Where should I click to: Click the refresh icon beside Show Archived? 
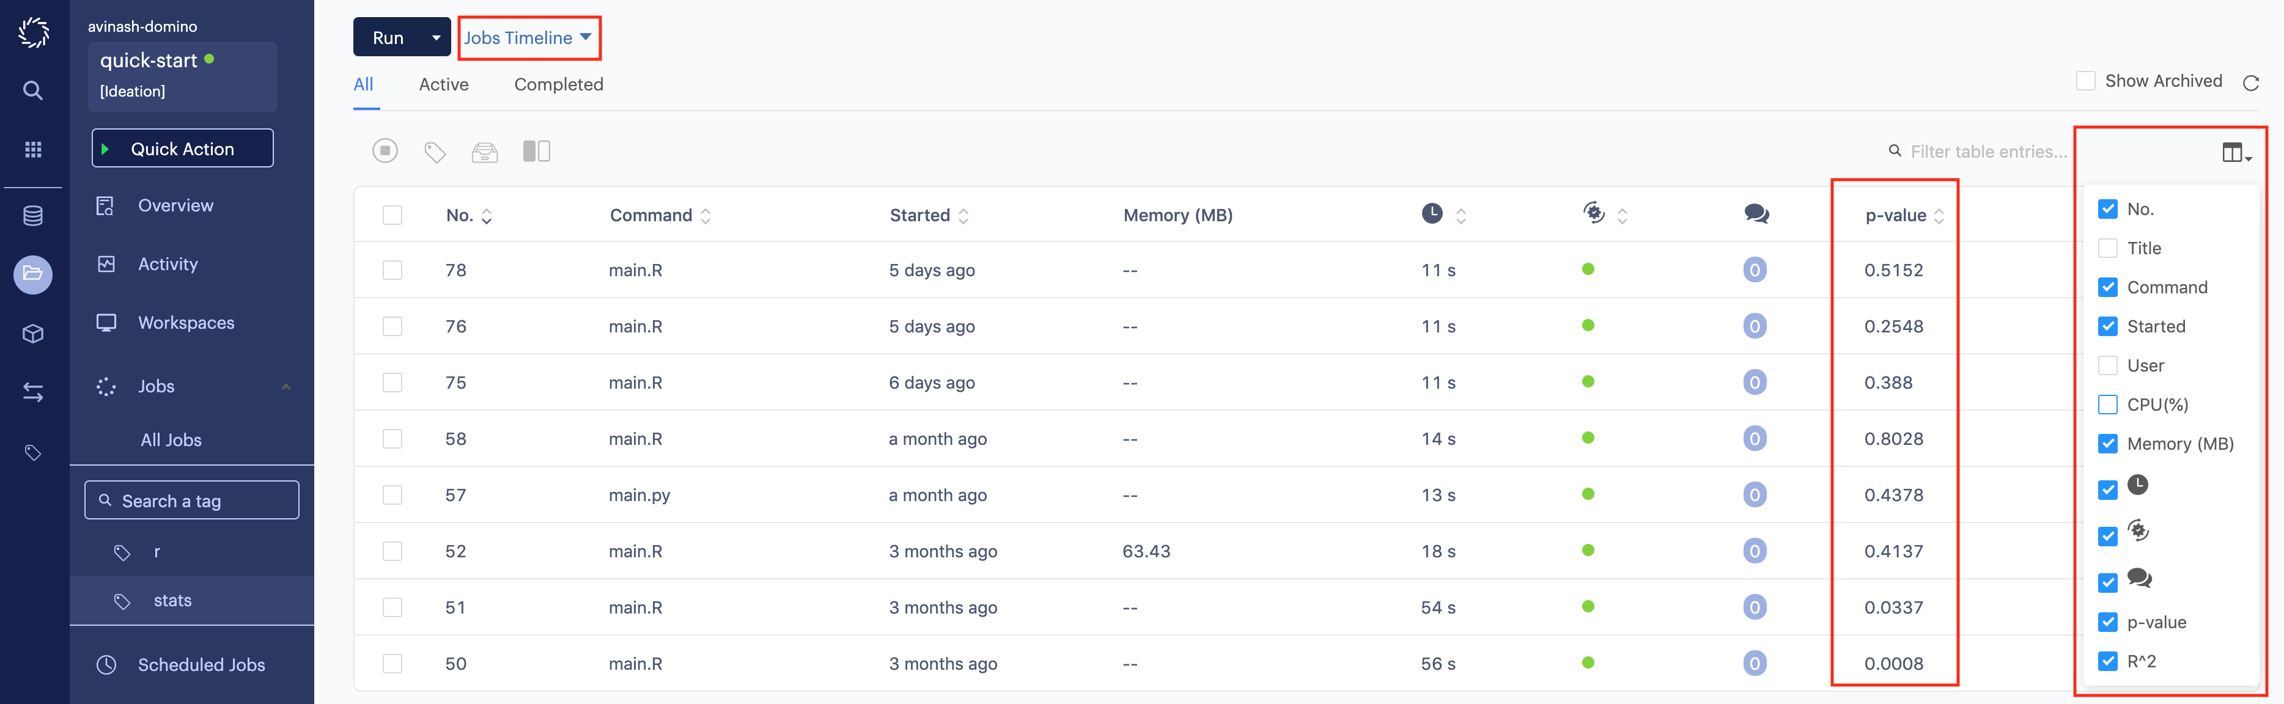click(x=2250, y=82)
